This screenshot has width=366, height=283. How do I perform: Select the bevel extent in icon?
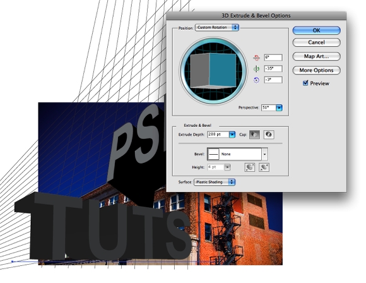[264, 167]
